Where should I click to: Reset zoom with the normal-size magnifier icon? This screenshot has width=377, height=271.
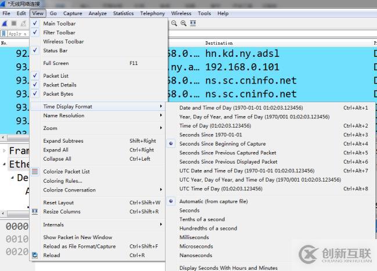(x=184, y=23)
